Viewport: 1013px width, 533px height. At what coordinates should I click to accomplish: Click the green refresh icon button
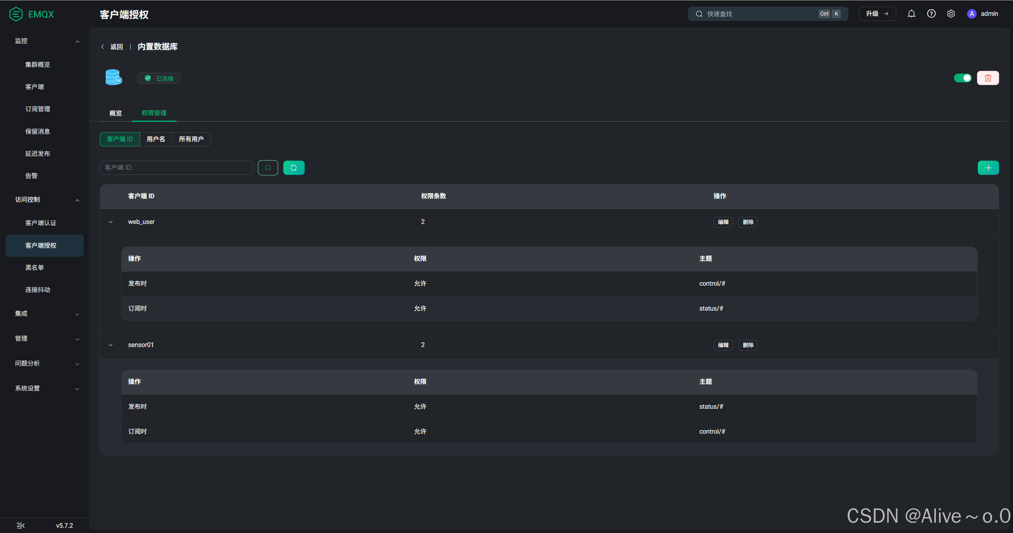294,168
